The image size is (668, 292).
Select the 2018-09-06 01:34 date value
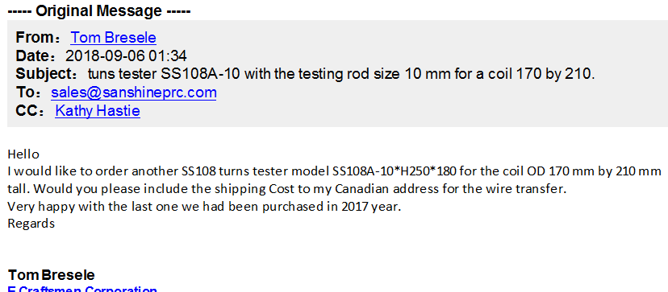click(x=126, y=56)
